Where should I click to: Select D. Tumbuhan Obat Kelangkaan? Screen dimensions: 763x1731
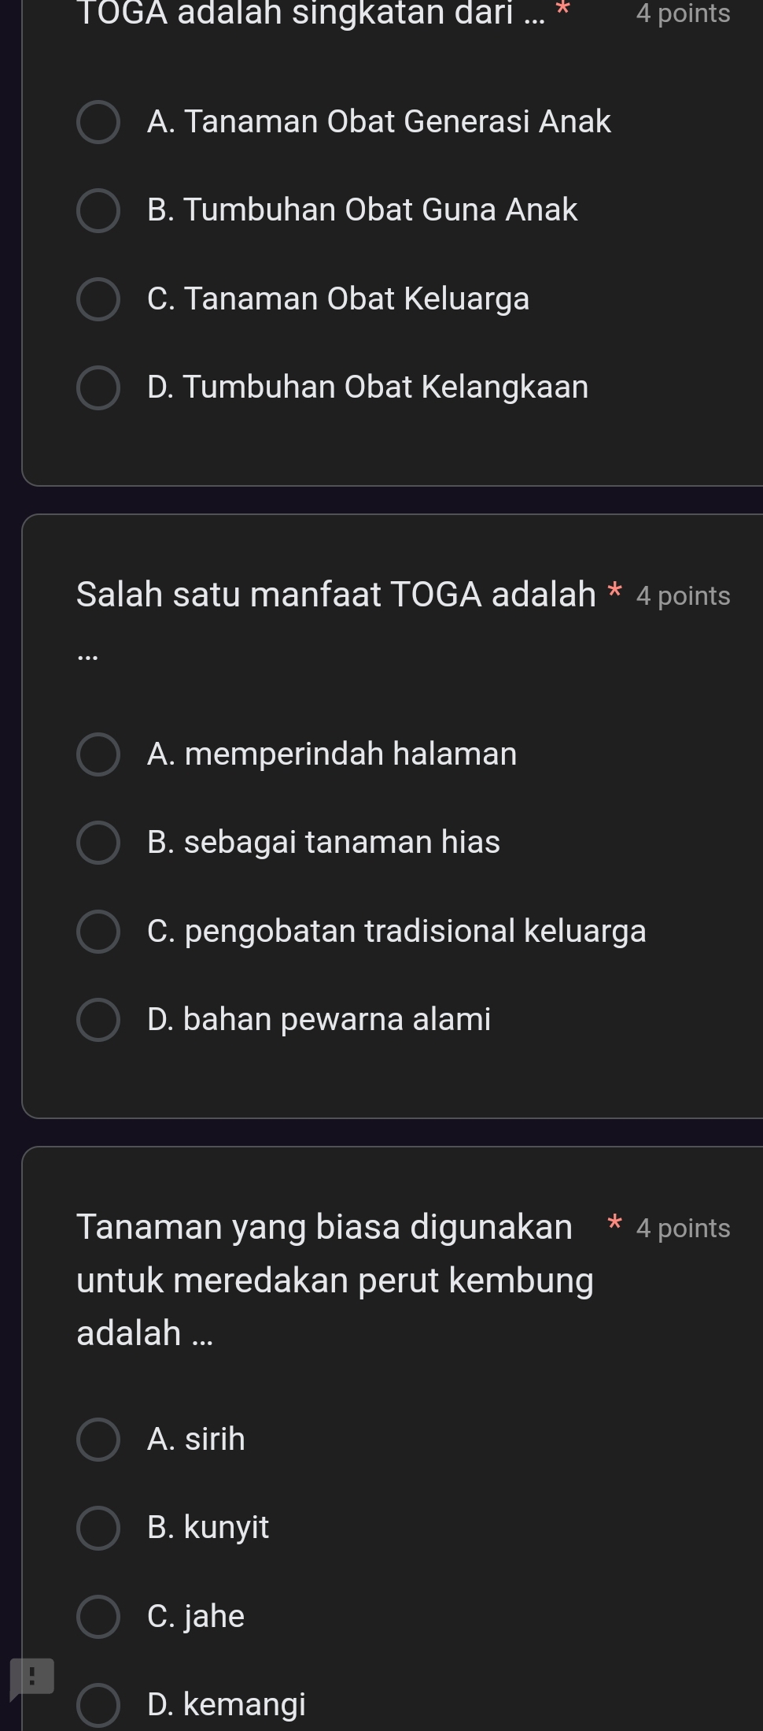98,387
